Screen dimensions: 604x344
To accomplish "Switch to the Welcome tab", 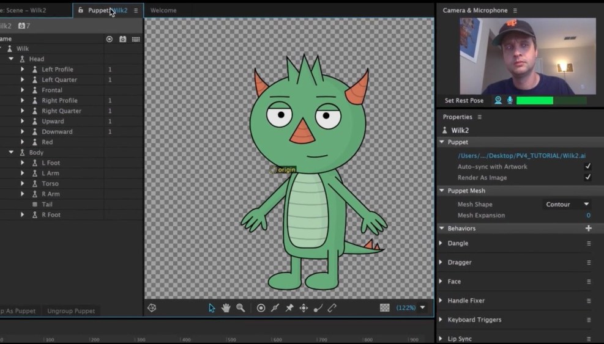I will (163, 10).
